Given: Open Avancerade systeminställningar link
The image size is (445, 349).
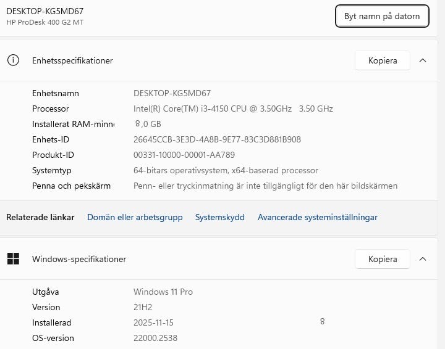Looking at the screenshot, I should pyautogui.click(x=317, y=217).
